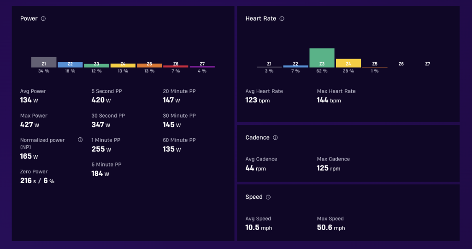Select the Heart Rate Z6 label
472x249 pixels.
click(401, 64)
